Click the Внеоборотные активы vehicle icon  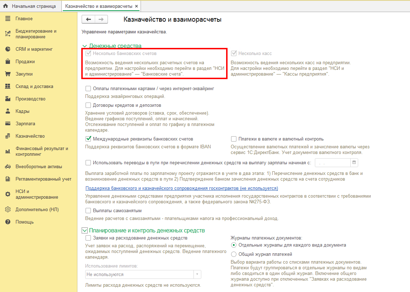tap(8, 166)
